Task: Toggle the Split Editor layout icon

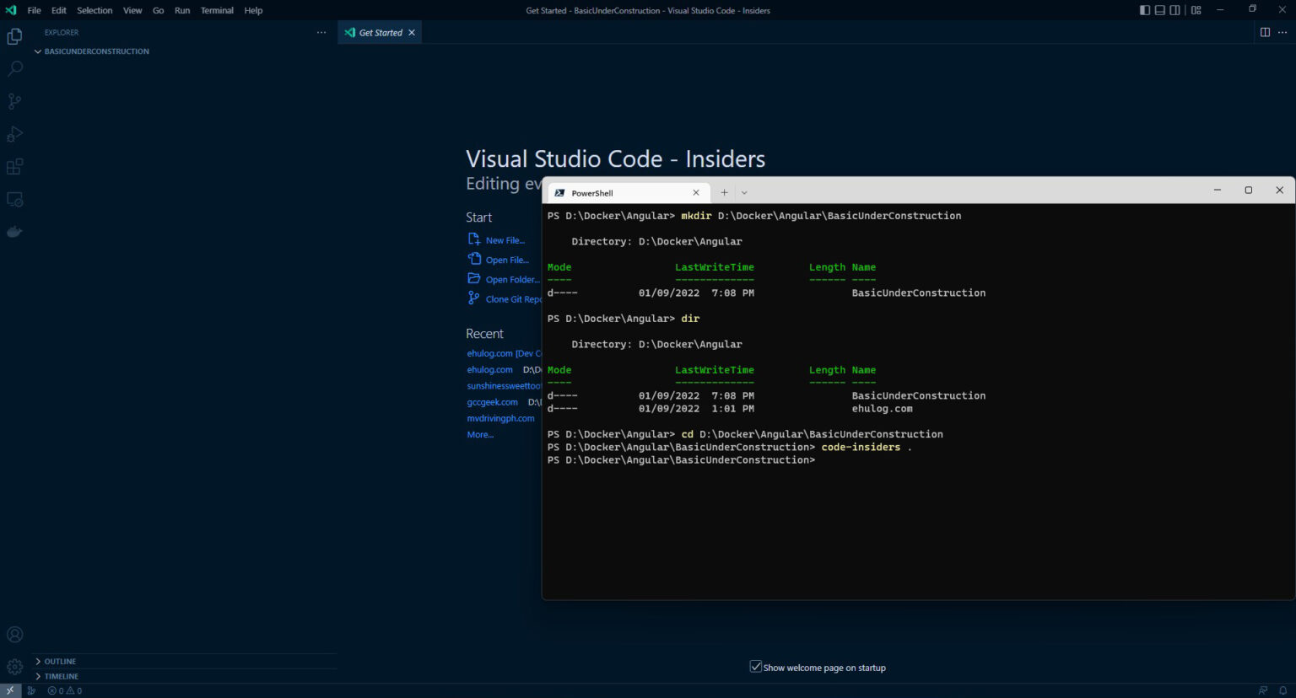Action: tap(1264, 32)
